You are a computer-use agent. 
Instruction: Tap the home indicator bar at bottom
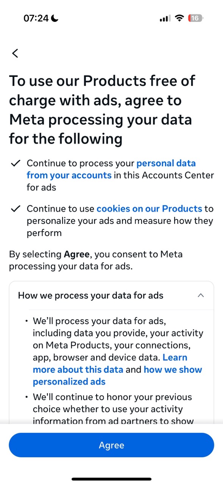(111, 479)
